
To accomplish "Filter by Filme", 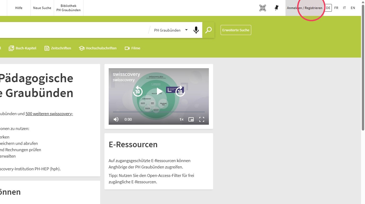I will coord(133,48).
